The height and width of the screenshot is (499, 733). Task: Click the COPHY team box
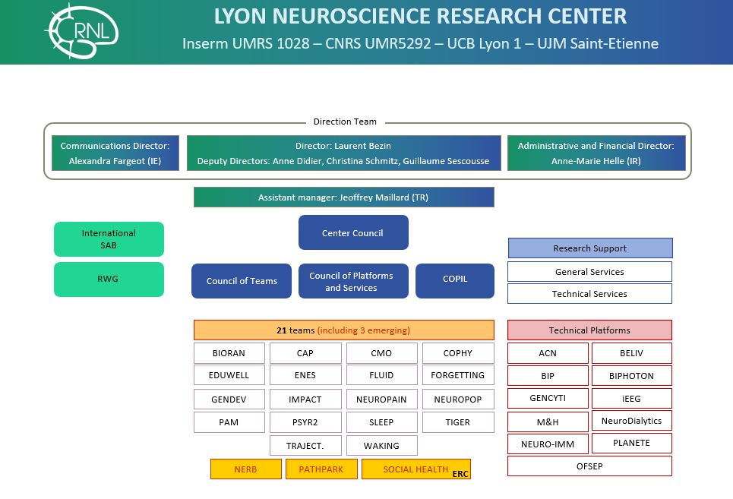pyautogui.click(x=458, y=353)
